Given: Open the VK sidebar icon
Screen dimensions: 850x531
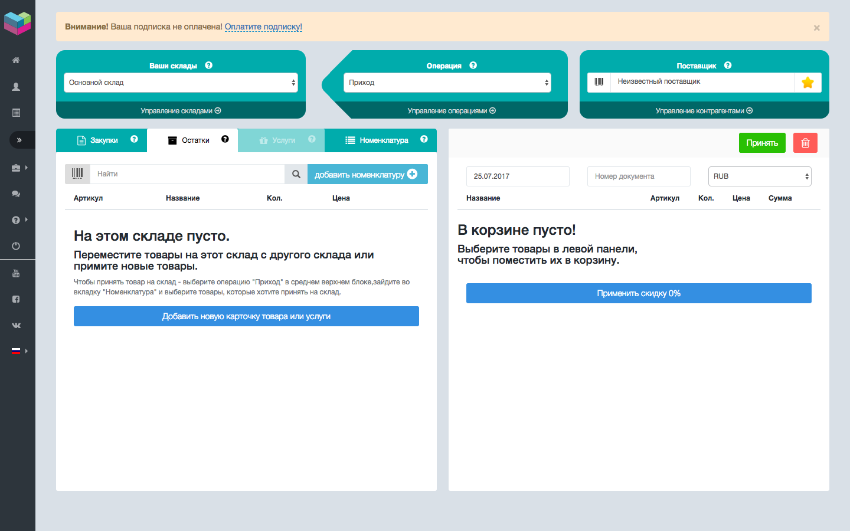Looking at the screenshot, I should click(x=16, y=325).
